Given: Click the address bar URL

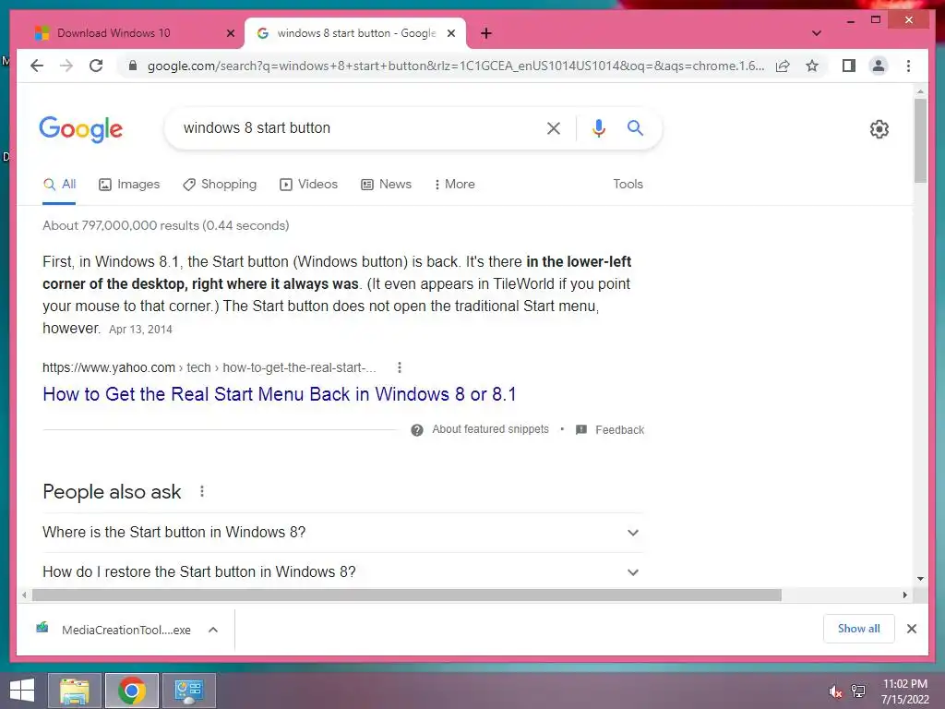Looking at the screenshot, I should pyautogui.click(x=456, y=66).
